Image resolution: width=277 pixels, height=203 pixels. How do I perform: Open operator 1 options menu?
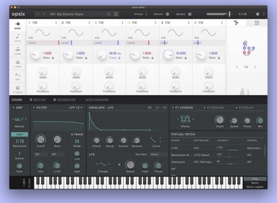coord(56,23)
